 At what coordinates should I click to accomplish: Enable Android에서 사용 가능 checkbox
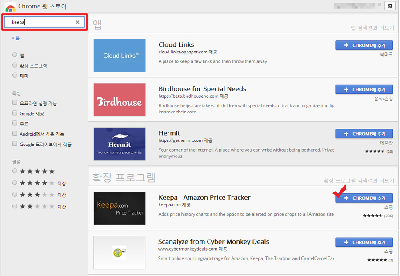[x=15, y=133]
